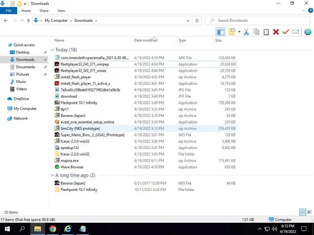
Task: Click the red X Delete icon
Action: 276,32
